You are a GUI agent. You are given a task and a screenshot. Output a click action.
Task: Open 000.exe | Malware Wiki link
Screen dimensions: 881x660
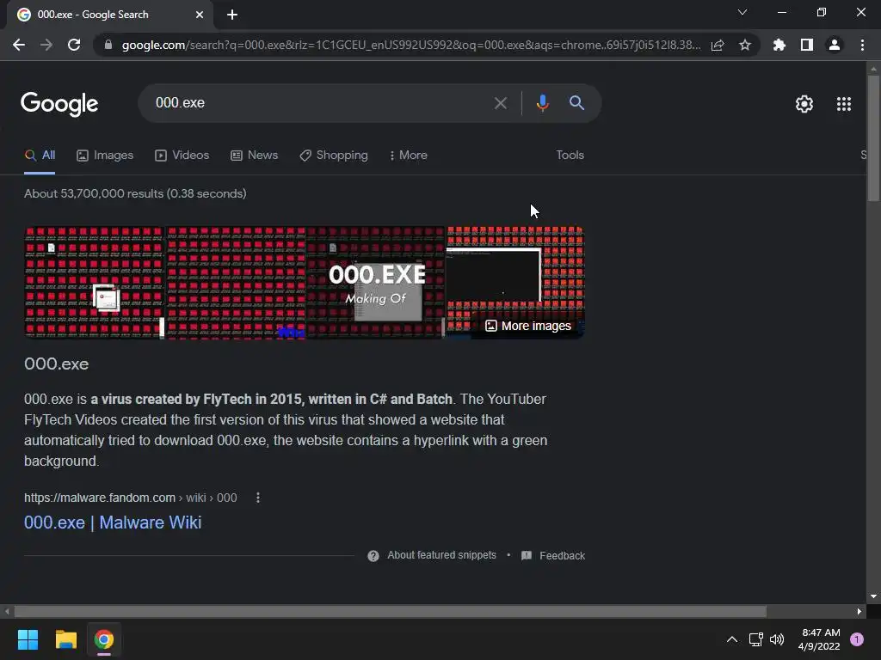point(113,522)
